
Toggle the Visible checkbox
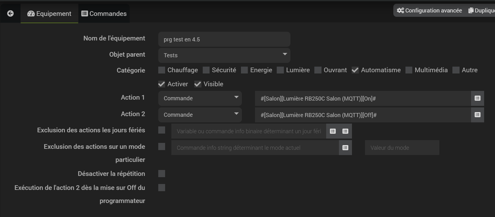[x=198, y=84]
